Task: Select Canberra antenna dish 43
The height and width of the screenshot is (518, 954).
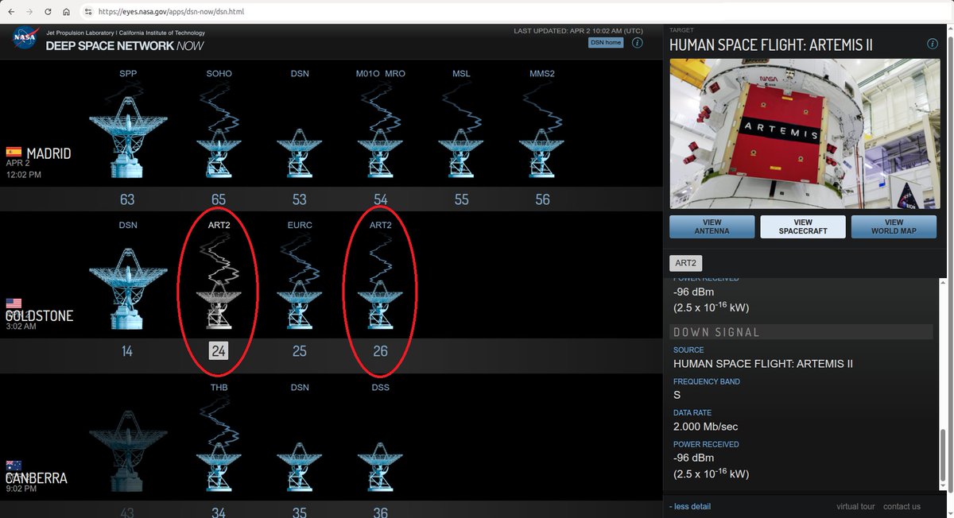Action: tap(127, 451)
